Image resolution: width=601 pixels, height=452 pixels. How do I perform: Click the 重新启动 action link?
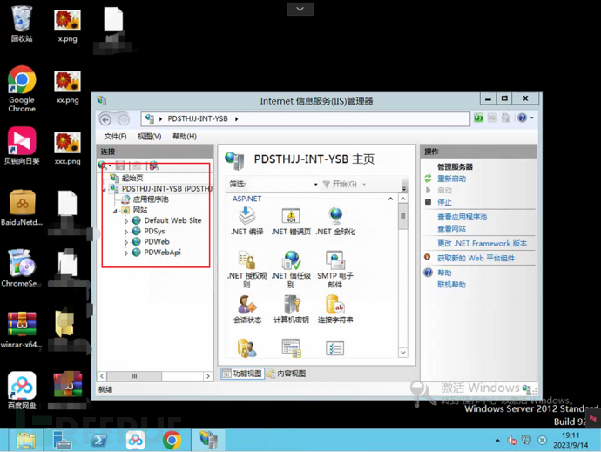[451, 179]
